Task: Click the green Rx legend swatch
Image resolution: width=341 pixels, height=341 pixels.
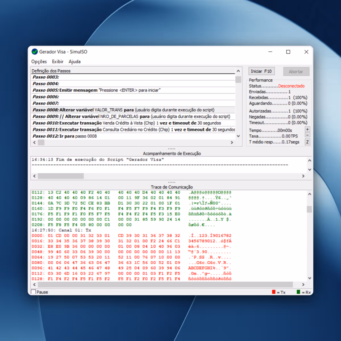Action: (x=298, y=292)
